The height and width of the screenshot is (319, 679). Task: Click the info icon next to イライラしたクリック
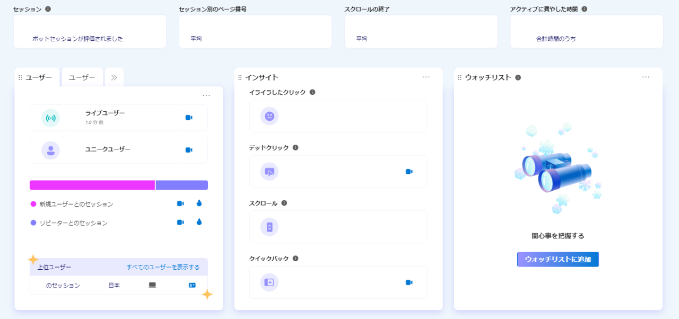[x=312, y=92]
